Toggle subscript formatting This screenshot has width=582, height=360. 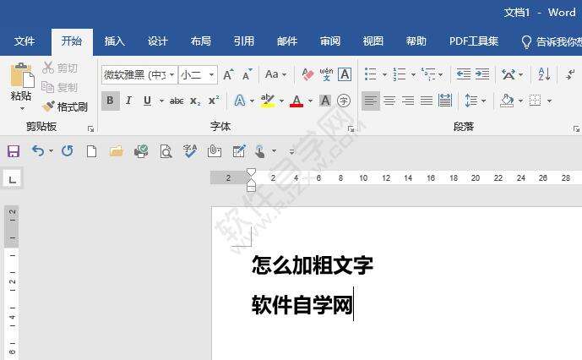click(195, 101)
